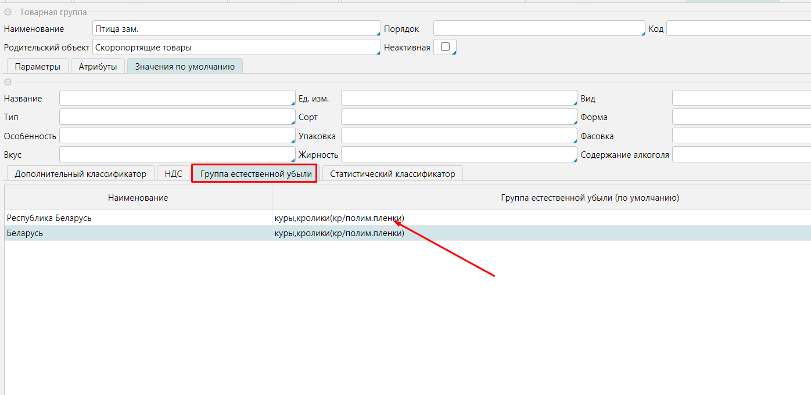This screenshot has width=811, height=395.
Task: Focus the Упаковка input field
Action: (458, 136)
